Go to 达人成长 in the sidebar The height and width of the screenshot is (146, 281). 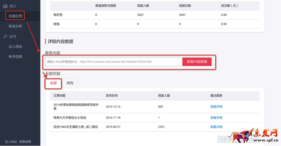15,46
